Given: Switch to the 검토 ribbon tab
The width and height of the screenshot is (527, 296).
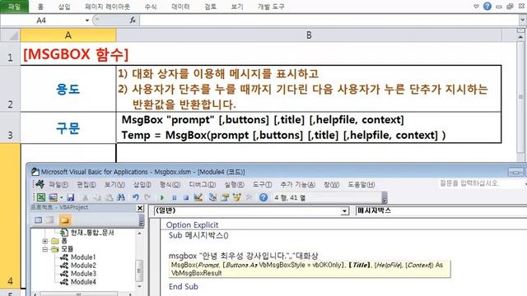Looking at the screenshot, I should (x=211, y=7).
